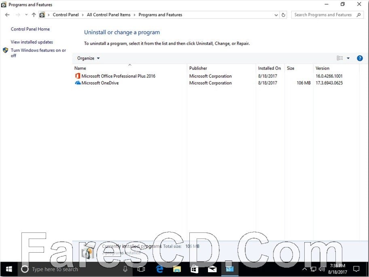Click version 17.3.6943.0625 cell
This screenshot has width=369, height=277.
coord(329,83)
